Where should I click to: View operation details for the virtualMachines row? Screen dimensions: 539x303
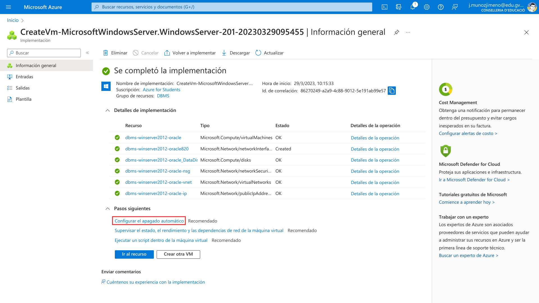[375, 138]
